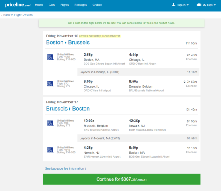The image size is (221, 191).
Task: See baggage fee information link
Action: [65, 168]
